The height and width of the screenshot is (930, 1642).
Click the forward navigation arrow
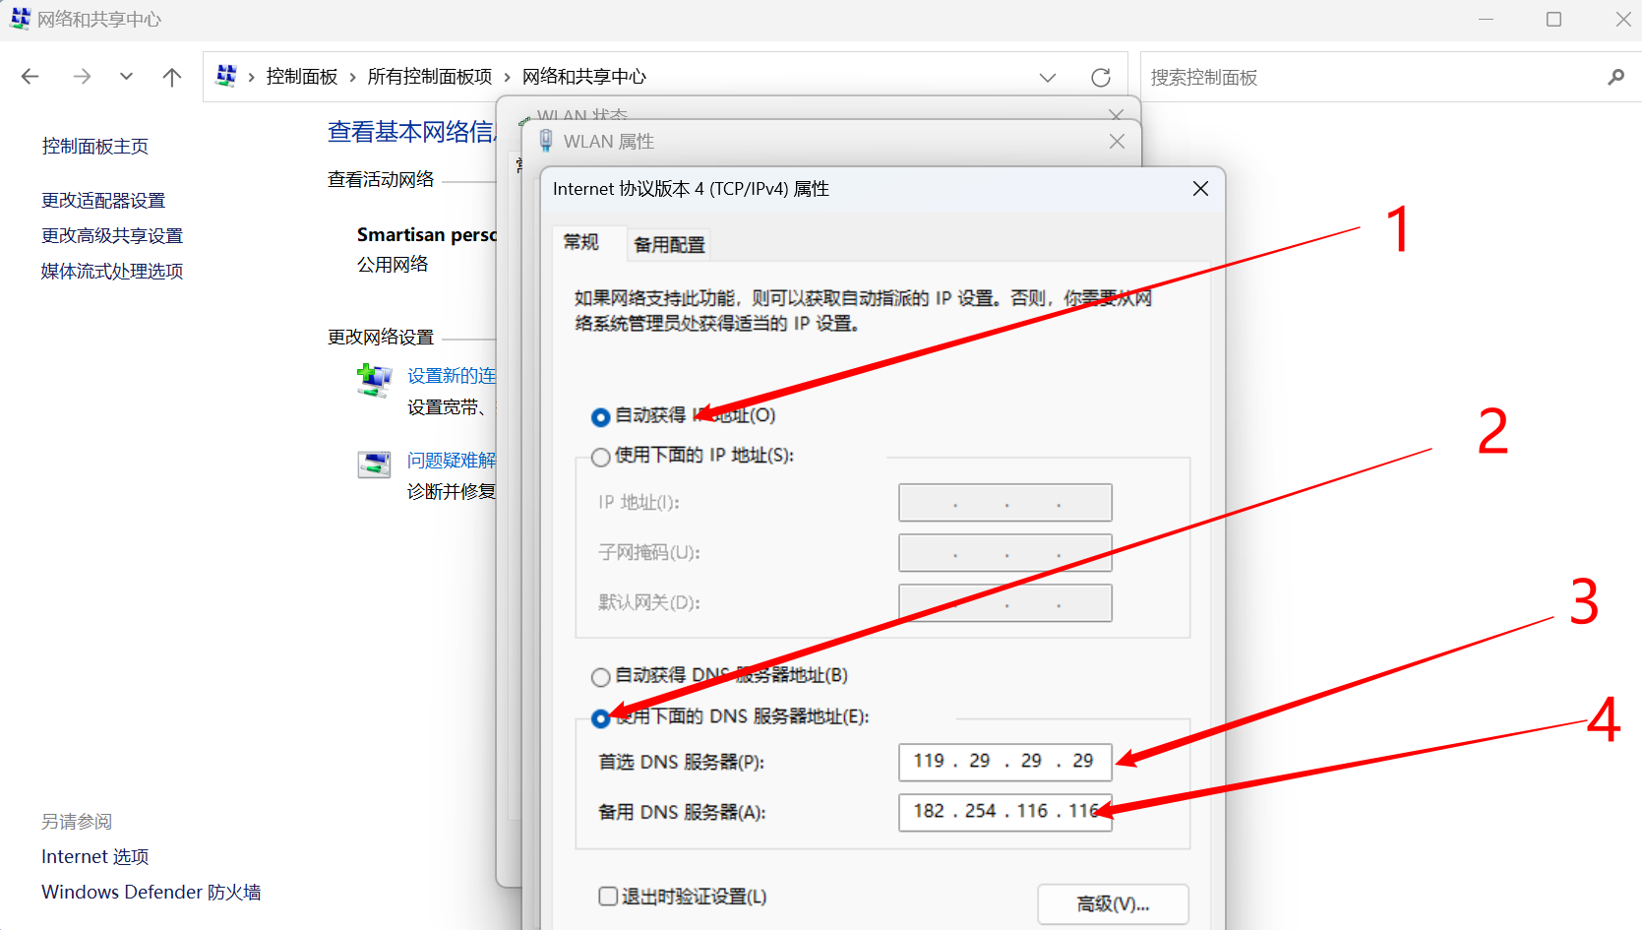(83, 76)
